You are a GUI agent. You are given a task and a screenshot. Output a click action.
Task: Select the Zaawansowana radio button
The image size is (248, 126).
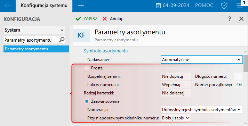click(x=87, y=101)
